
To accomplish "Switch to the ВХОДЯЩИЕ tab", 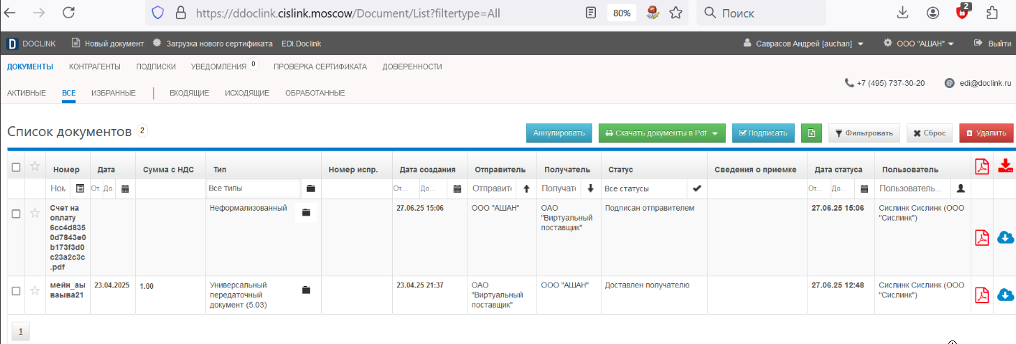I will pos(190,93).
